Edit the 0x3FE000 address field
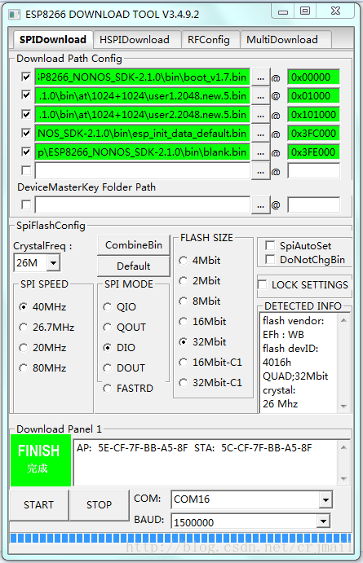Viewport: 363px width, 563px height. tap(313, 152)
